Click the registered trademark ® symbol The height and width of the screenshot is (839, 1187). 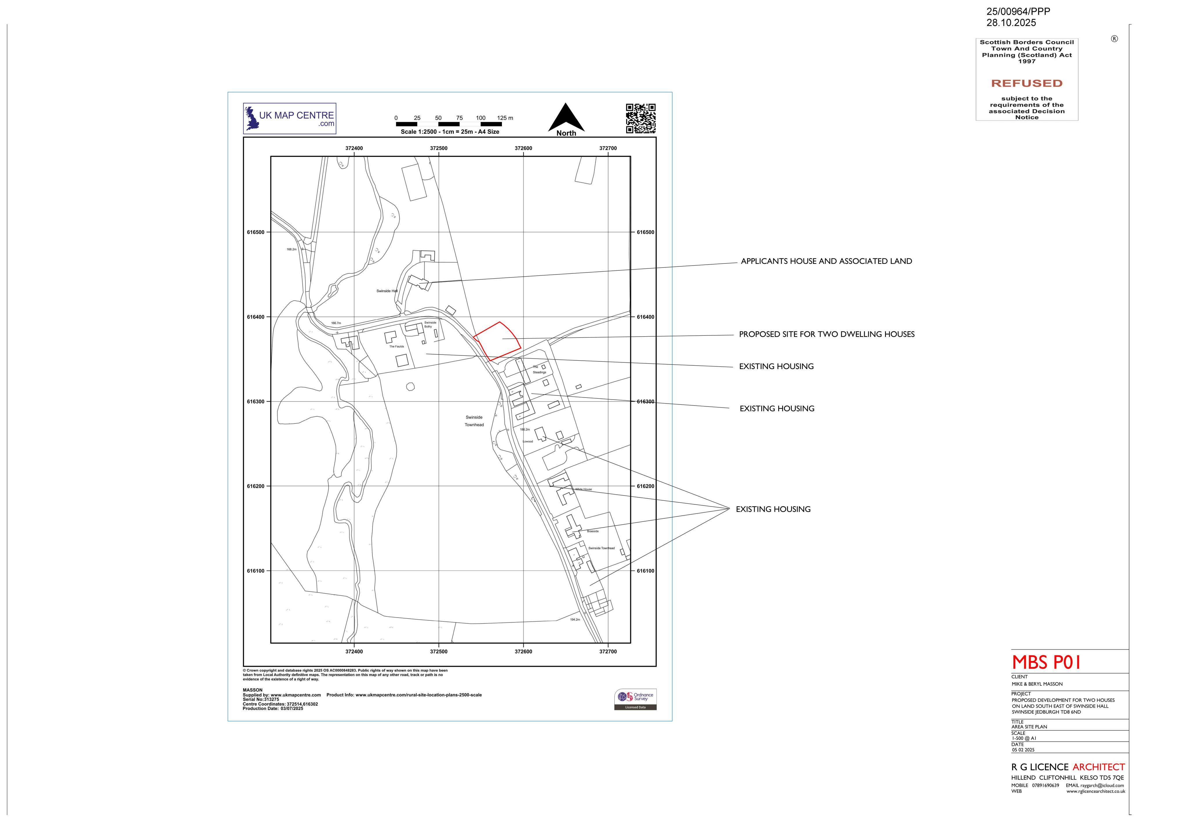point(1114,39)
